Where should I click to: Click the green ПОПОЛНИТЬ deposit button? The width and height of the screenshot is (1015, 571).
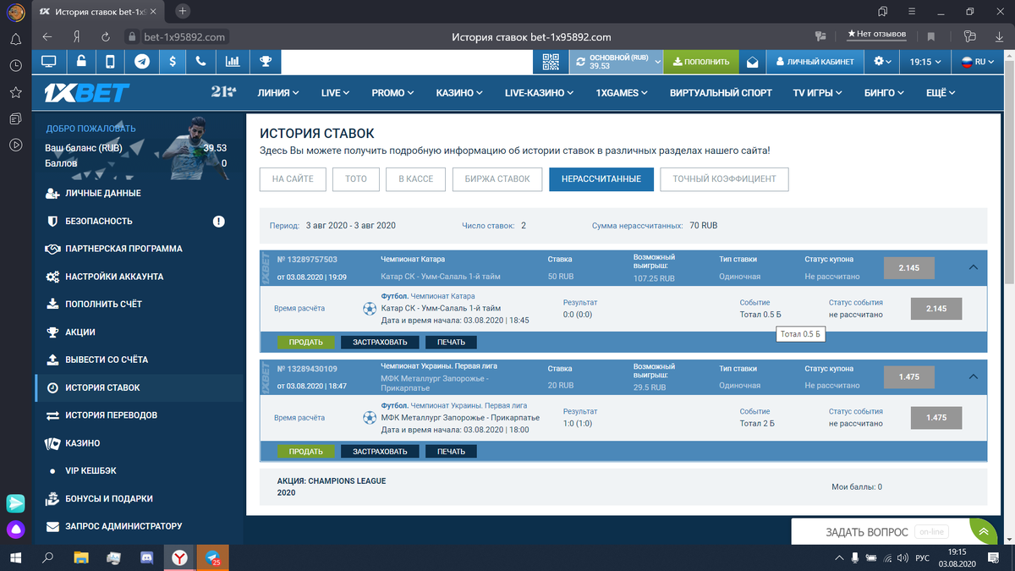pyautogui.click(x=700, y=62)
